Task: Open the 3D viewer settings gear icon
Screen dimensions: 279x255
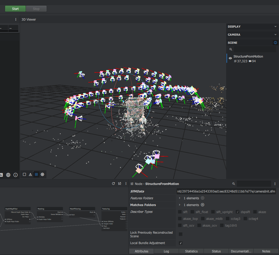Action: [43, 175]
